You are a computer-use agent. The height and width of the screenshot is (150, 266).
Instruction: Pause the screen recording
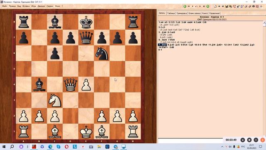[243, 140]
